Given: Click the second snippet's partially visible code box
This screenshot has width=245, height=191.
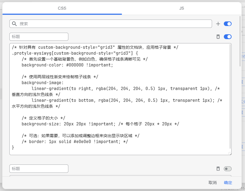Looking at the screenshot, I should click(120, 176).
